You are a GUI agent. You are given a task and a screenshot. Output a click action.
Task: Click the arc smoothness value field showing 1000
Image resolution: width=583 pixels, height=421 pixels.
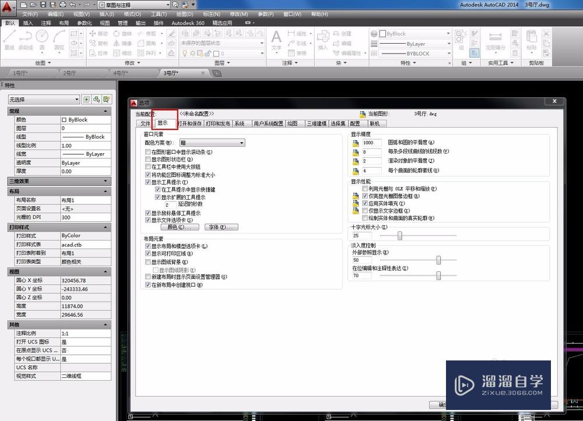(372, 142)
